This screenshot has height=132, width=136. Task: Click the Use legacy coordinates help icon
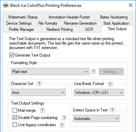pyautogui.click(x=62, y=125)
